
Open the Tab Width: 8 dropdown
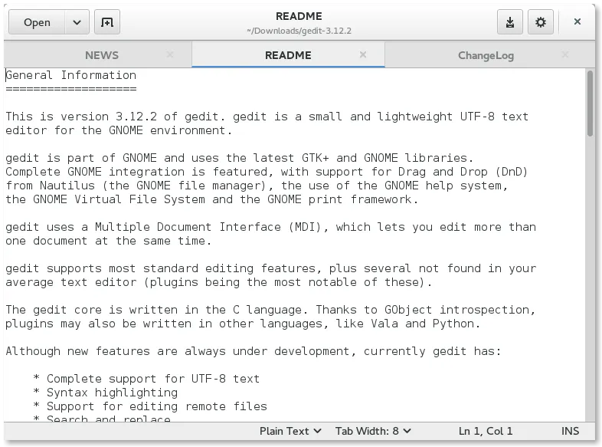point(373,431)
